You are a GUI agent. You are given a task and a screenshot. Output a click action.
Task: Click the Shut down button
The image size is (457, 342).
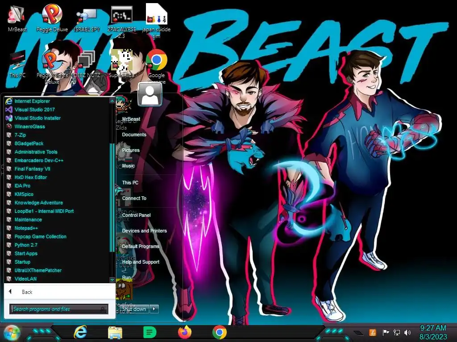coord(134,309)
